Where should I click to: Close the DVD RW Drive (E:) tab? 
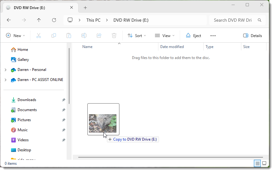coord(71,8)
